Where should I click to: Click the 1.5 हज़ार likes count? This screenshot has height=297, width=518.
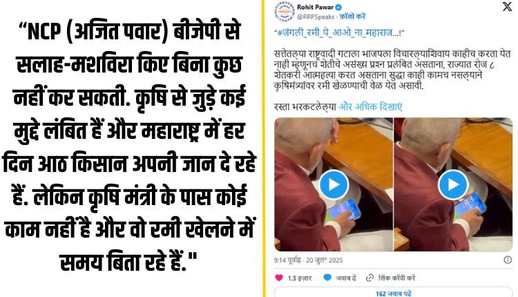[299, 278]
